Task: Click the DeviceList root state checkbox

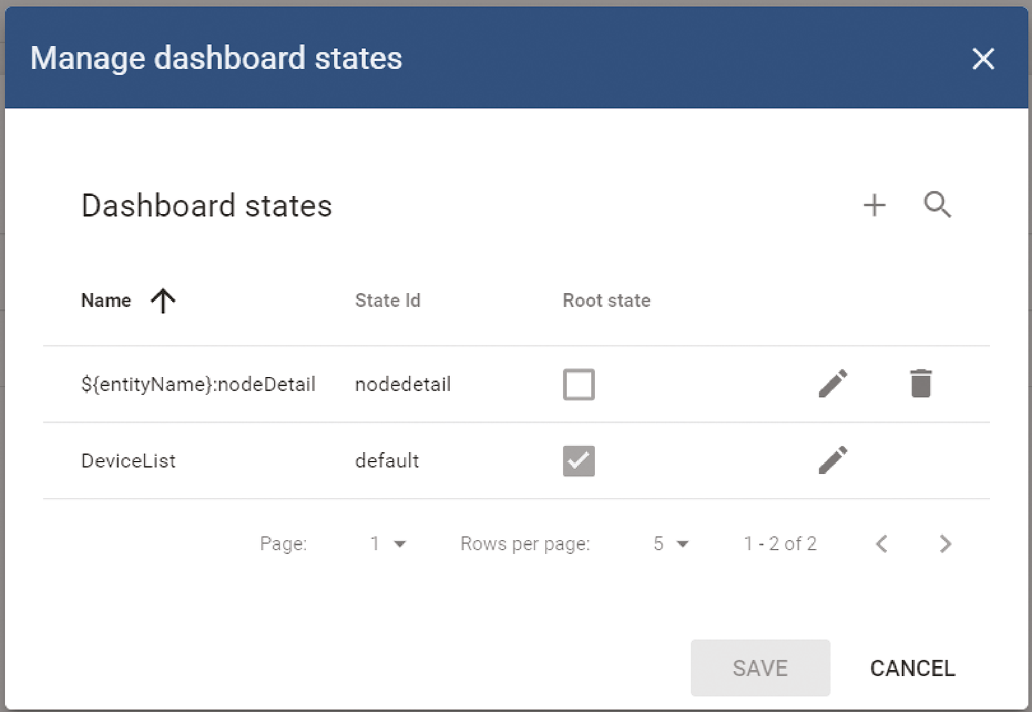Action: (579, 461)
